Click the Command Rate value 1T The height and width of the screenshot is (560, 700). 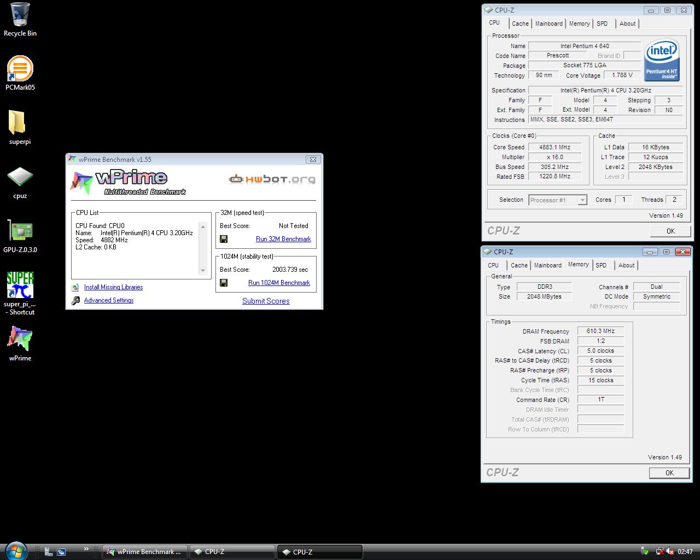coord(600,400)
